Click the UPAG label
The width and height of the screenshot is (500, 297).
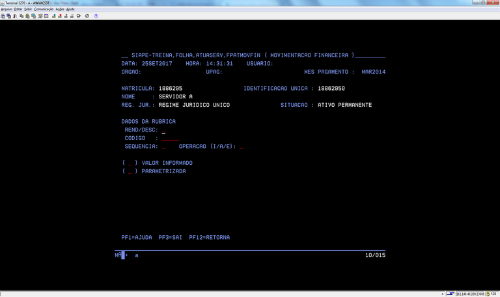214,72
